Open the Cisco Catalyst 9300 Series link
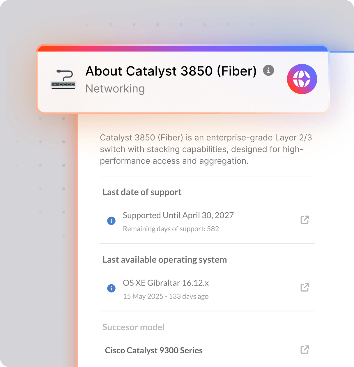 point(154,350)
